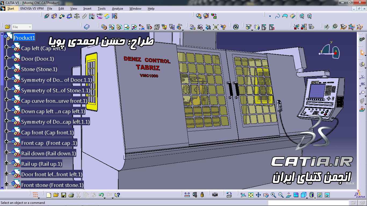Select the Offset Constraint tool
367x206 pixels.
click(x=62, y=16)
